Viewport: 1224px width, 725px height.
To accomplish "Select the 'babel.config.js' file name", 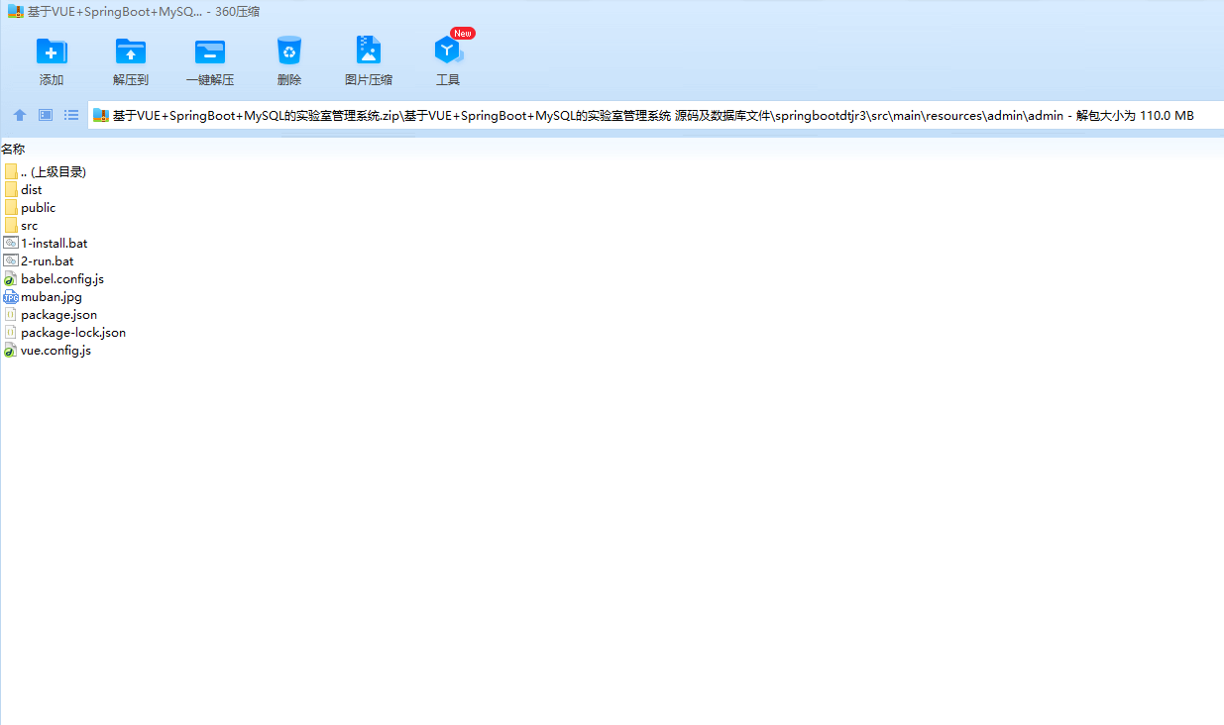I will click(62, 279).
